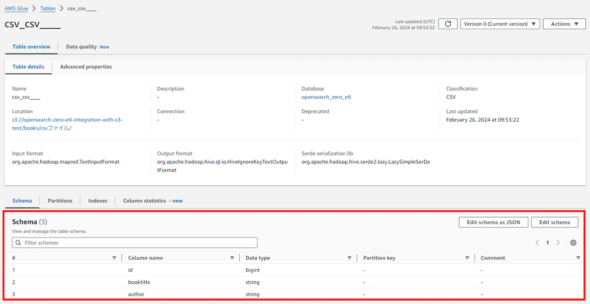590x304 pixels.
Task: Click the bigint data type cell
Action: [253, 270]
